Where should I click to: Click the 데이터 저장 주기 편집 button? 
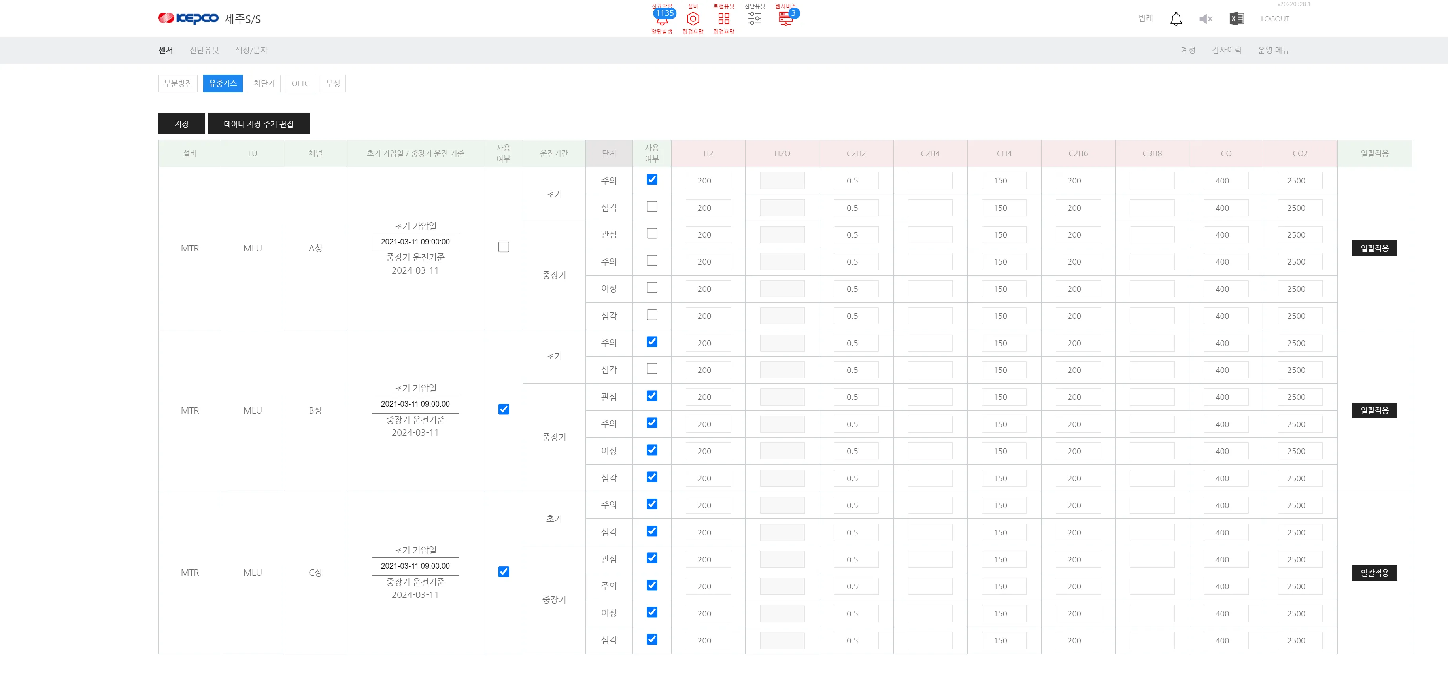click(x=259, y=124)
